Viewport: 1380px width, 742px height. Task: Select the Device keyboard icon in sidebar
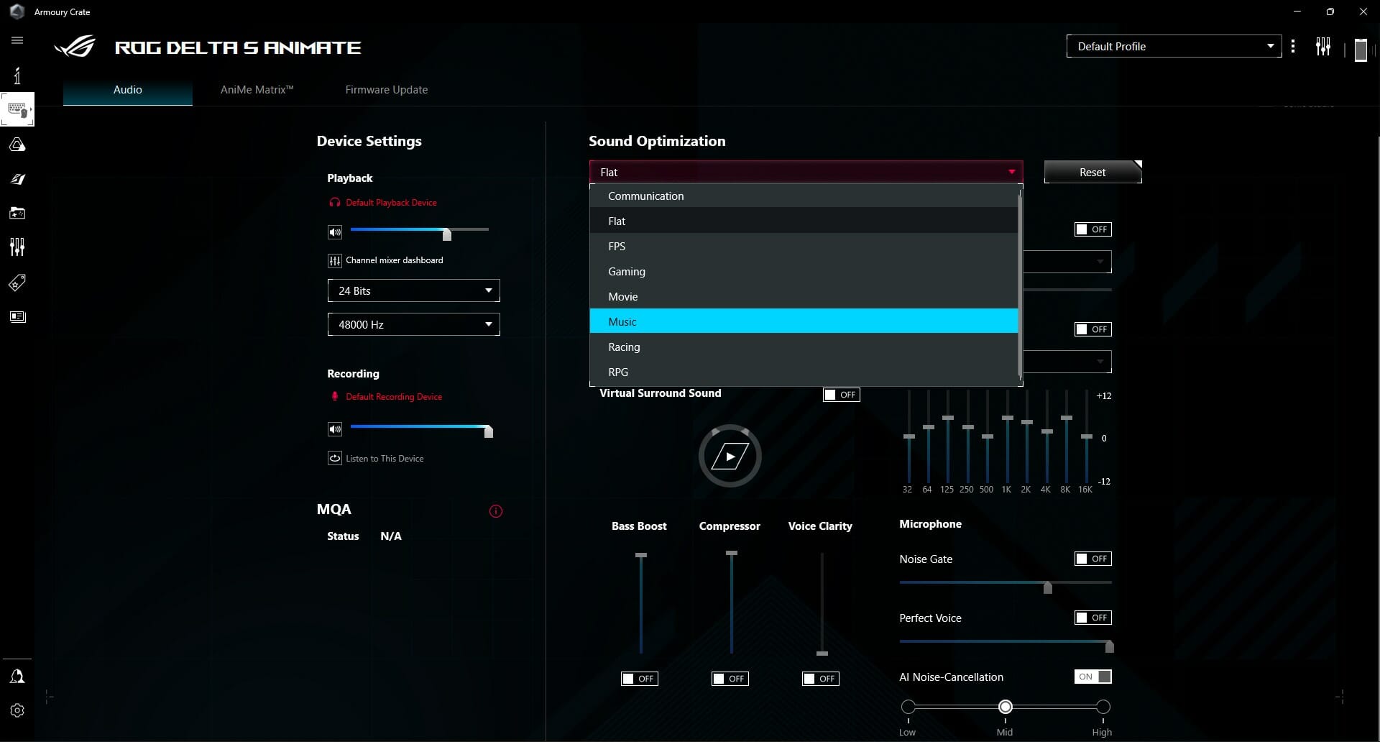[17, 110]
